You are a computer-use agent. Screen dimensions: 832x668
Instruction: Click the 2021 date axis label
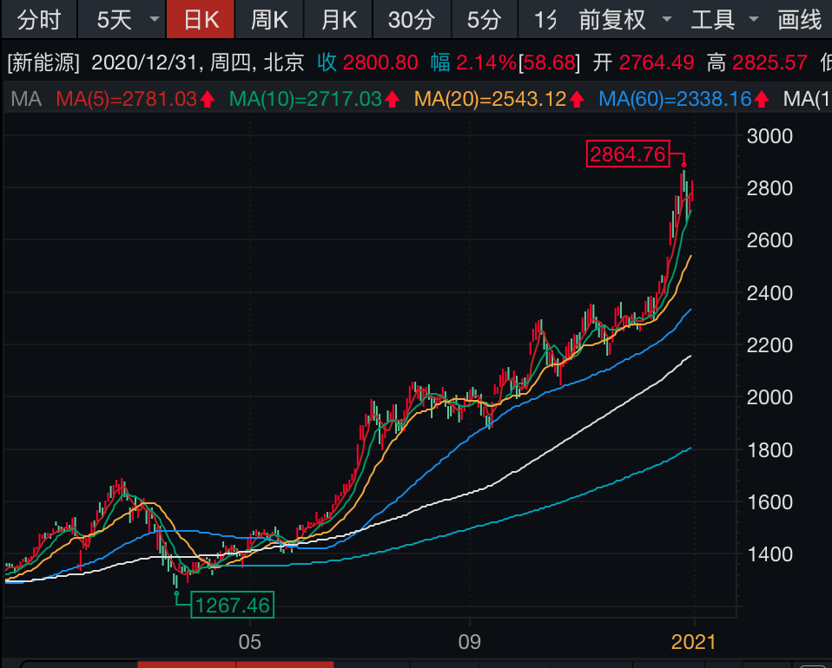click(693, 642)
